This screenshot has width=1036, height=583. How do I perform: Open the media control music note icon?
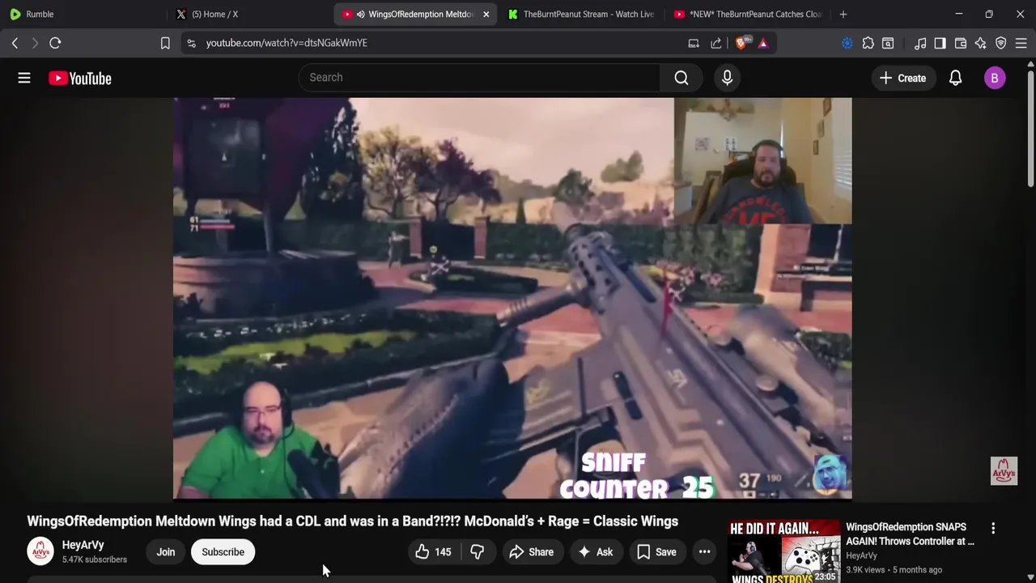pos(920,43)
